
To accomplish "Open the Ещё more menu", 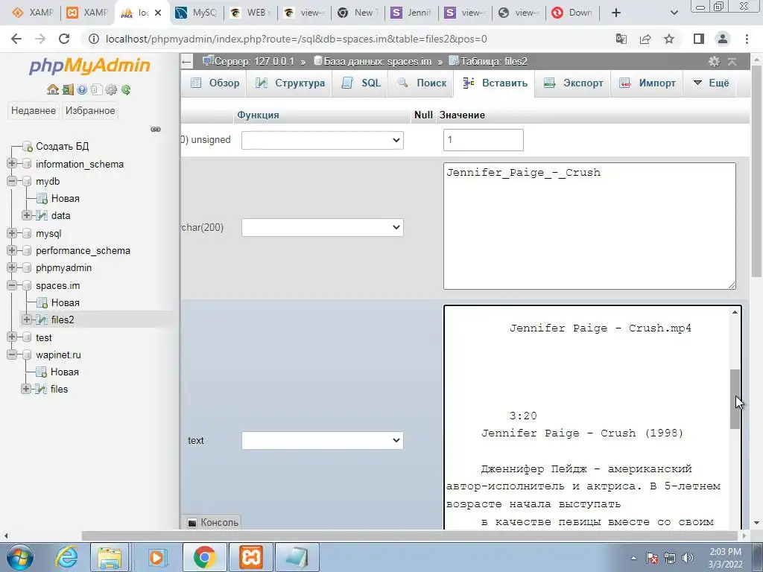I will click(x=711, y=83).
